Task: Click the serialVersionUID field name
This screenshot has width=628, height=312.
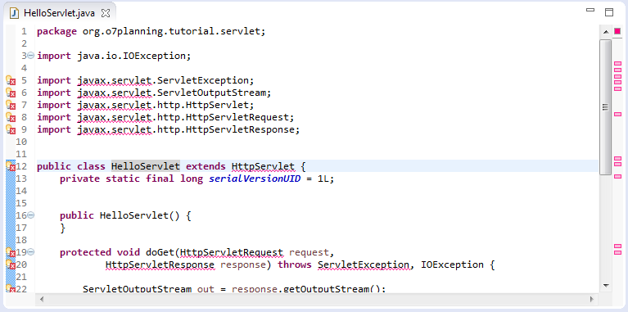Action: point(255,179)
